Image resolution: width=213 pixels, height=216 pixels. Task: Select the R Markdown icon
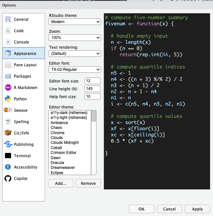[x=8, y=88]
